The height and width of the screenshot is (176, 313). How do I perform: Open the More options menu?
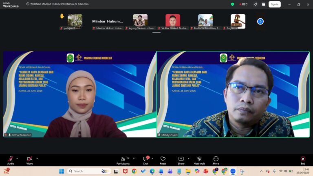(216, 160)
